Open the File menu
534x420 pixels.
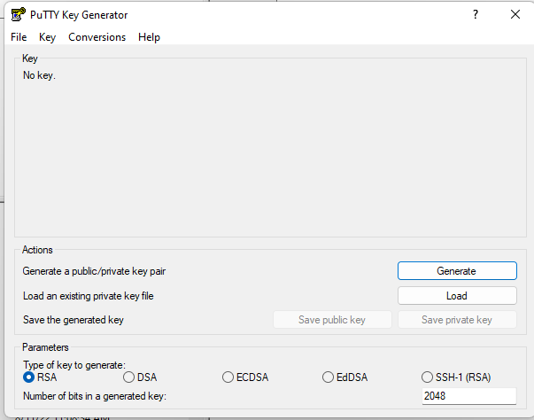[19, 37]
